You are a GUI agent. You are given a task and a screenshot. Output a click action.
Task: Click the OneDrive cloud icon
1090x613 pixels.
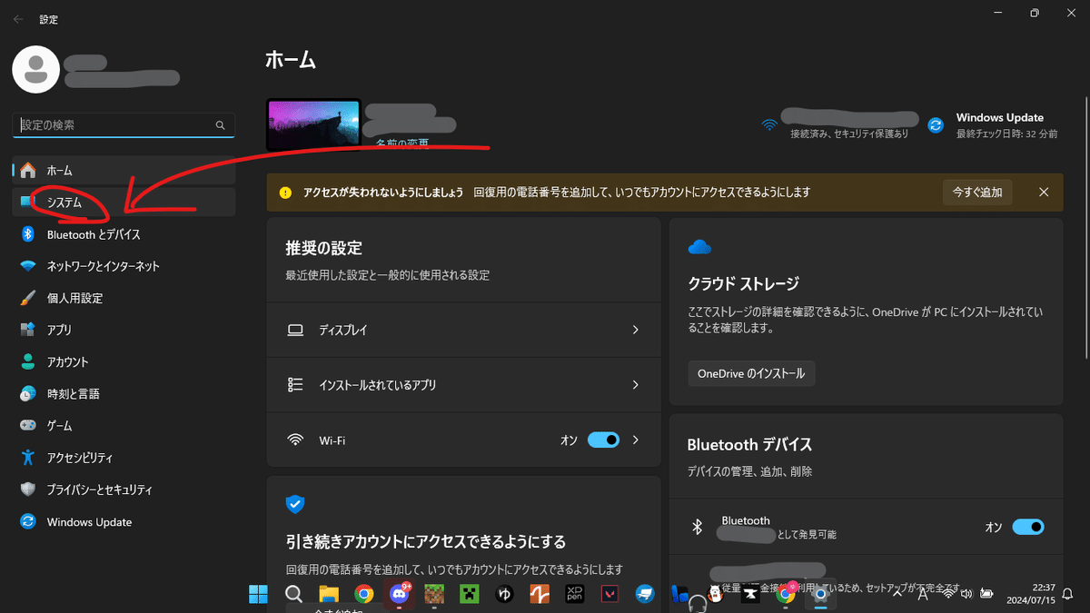[x=699, y=247]
